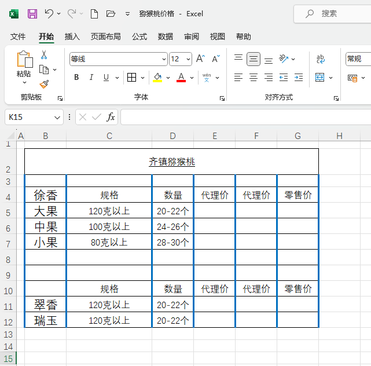This screenshot has height=366, width=371.
Task: Cut selection with the scissors icon
Action: pyautogui.click(x=44, y=54)
